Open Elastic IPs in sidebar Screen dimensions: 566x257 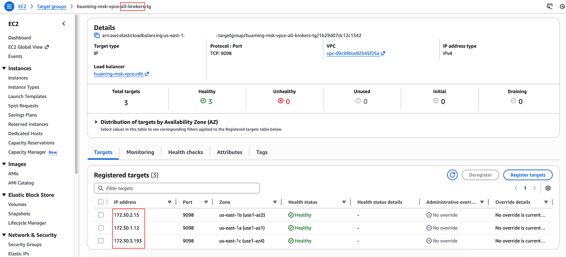pyautogui.click(x=19, y=254)
